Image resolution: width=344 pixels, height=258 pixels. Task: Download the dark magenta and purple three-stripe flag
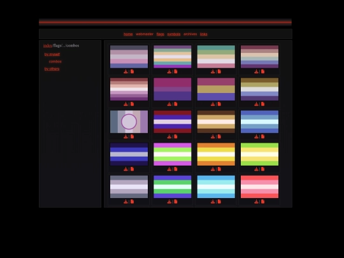[x=169, y=104]
